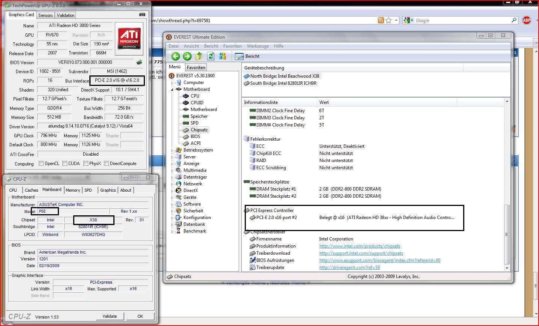Toggle the CUDA checkbox in GPU-Z
The image size is (539, 326).
pos(65,164)
